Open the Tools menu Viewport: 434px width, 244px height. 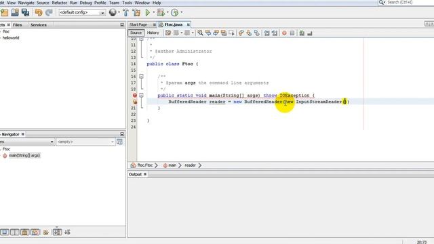pyautogui.click(x=127, y=3)
